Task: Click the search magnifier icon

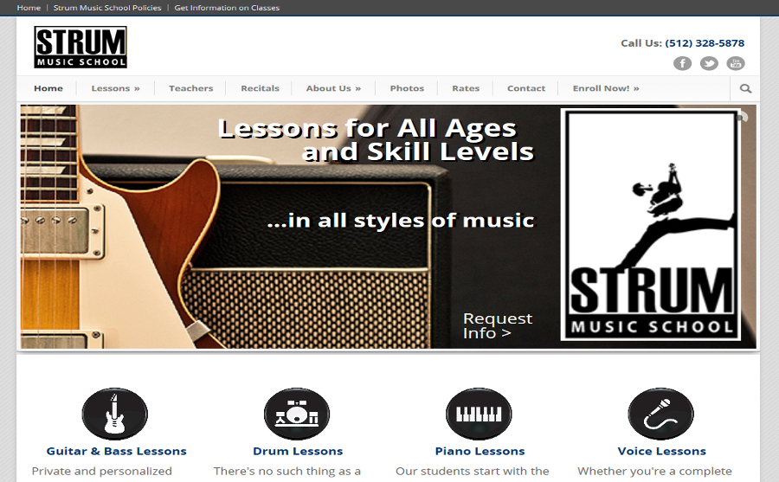Action: point(745,88)
